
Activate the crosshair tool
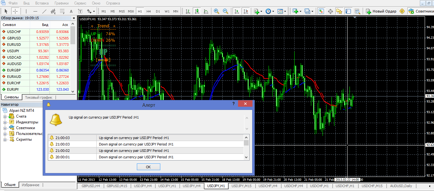(x=15, y=11)
